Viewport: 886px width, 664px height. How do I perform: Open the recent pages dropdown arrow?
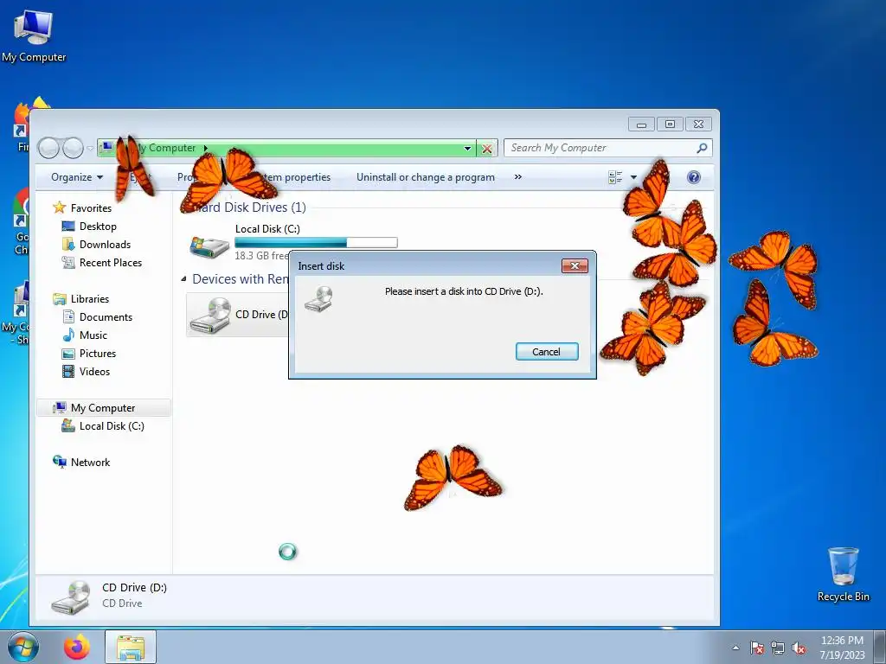(90, 149)
